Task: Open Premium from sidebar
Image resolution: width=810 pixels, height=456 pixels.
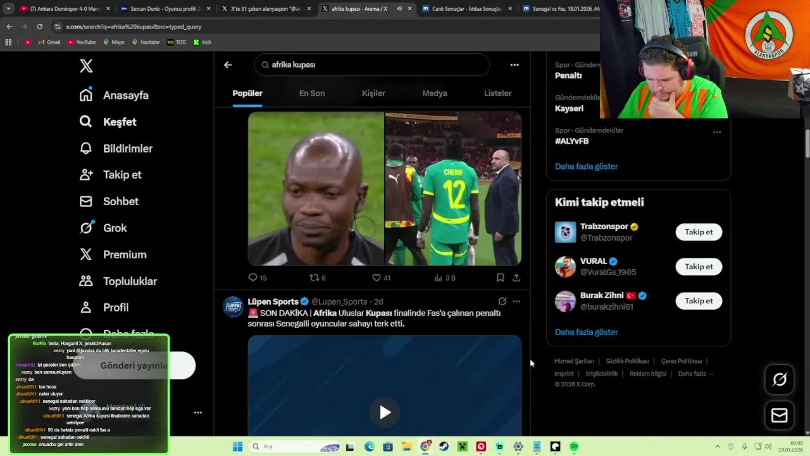Action: coord(113,255)
